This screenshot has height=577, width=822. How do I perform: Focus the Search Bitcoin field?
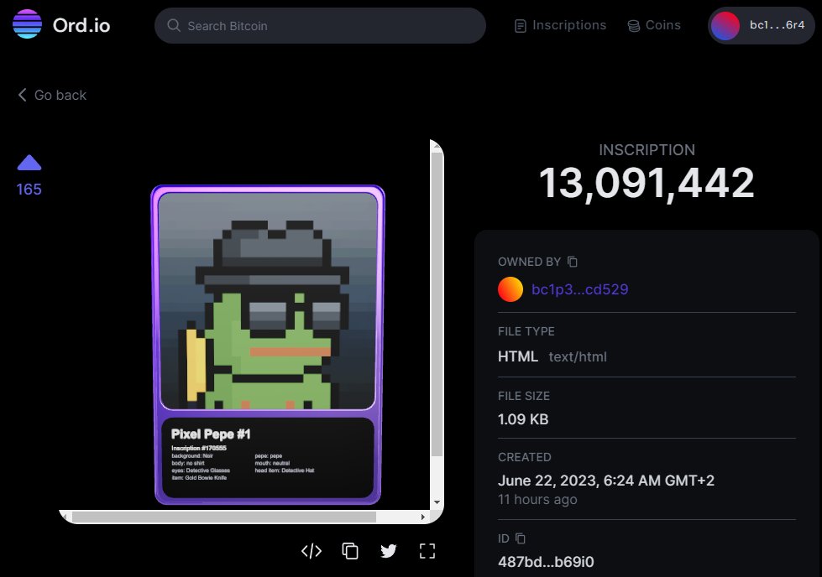pos(320,26)
